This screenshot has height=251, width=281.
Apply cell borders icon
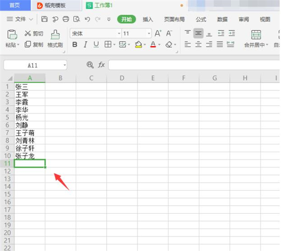(x=108, y=44)
